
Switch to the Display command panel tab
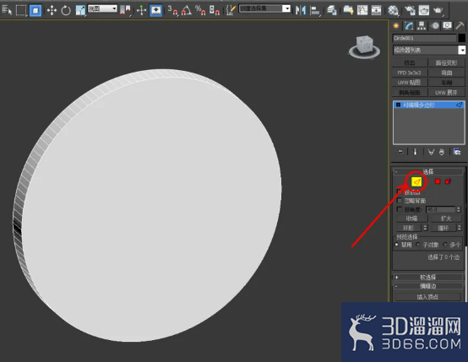[447, 26]
